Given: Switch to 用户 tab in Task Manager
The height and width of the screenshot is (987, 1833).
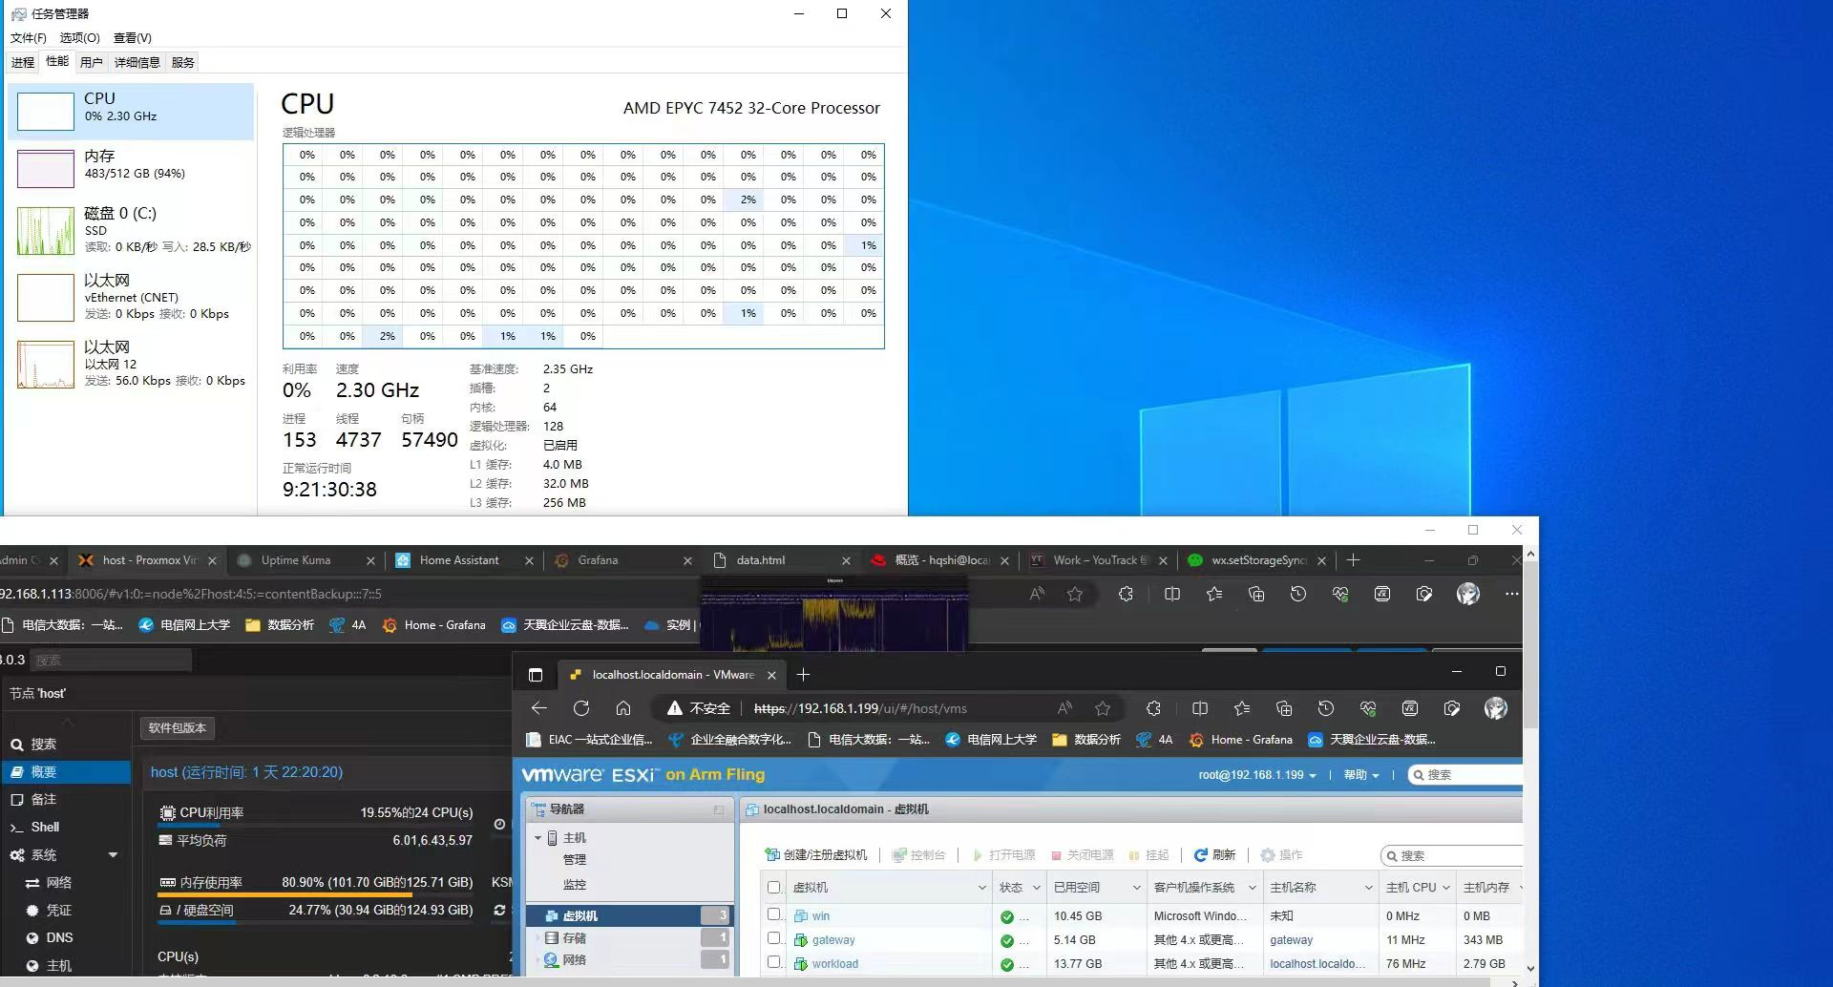Looking at the screenshot, I should [x=92, y=62].
